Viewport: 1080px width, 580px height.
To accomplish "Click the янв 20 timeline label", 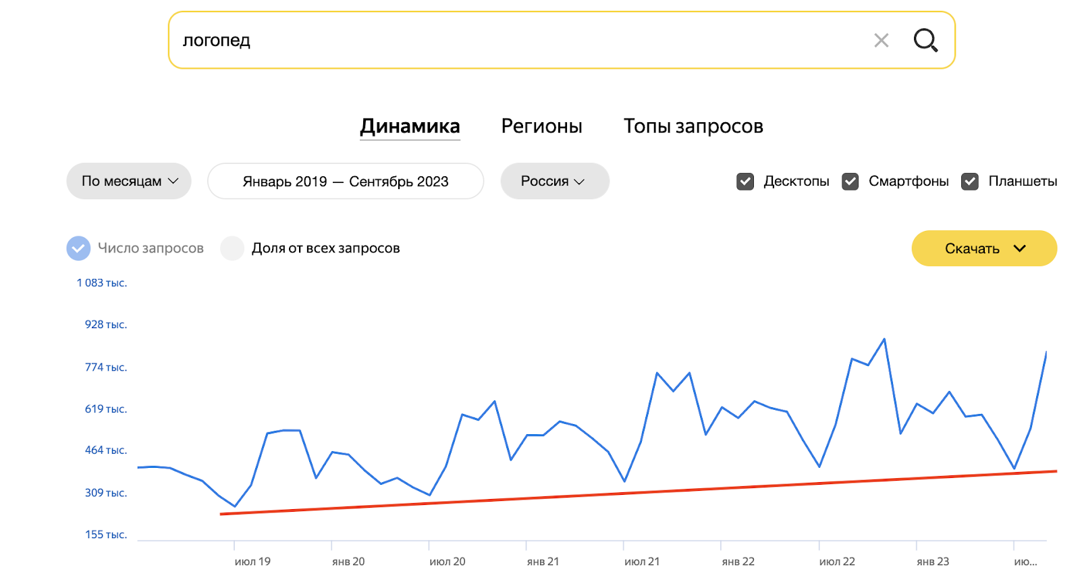I will coord(348,562).
